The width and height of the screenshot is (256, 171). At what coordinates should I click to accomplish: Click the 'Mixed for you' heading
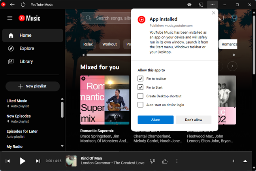tap(100, 67)
